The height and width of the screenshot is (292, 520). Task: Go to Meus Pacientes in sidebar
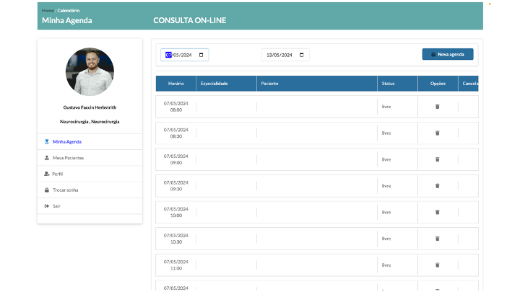68,157
